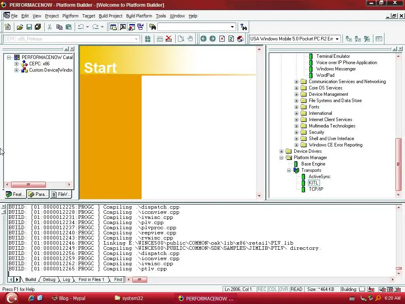Switch to the FileView workspace tab
This screenshot has height=304, width=405.
(61, 194)
